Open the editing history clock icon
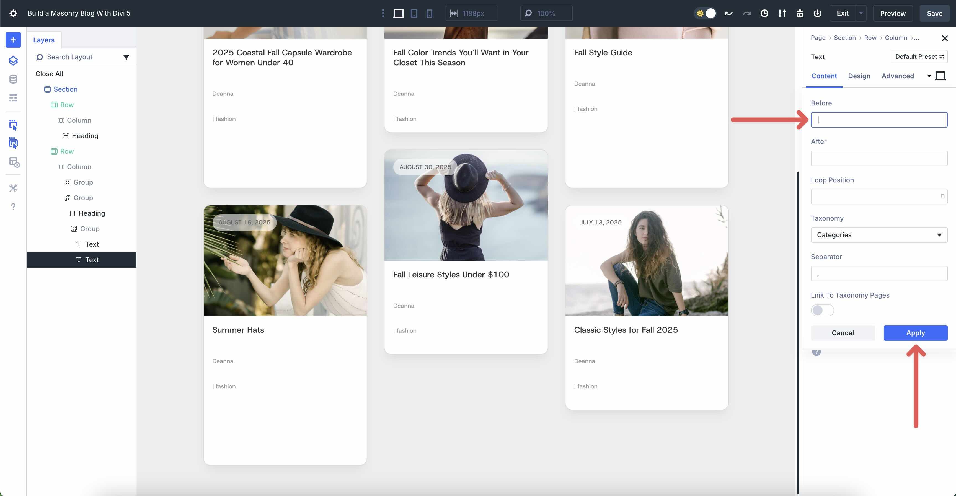956x496 pixels. pos(764,13)
